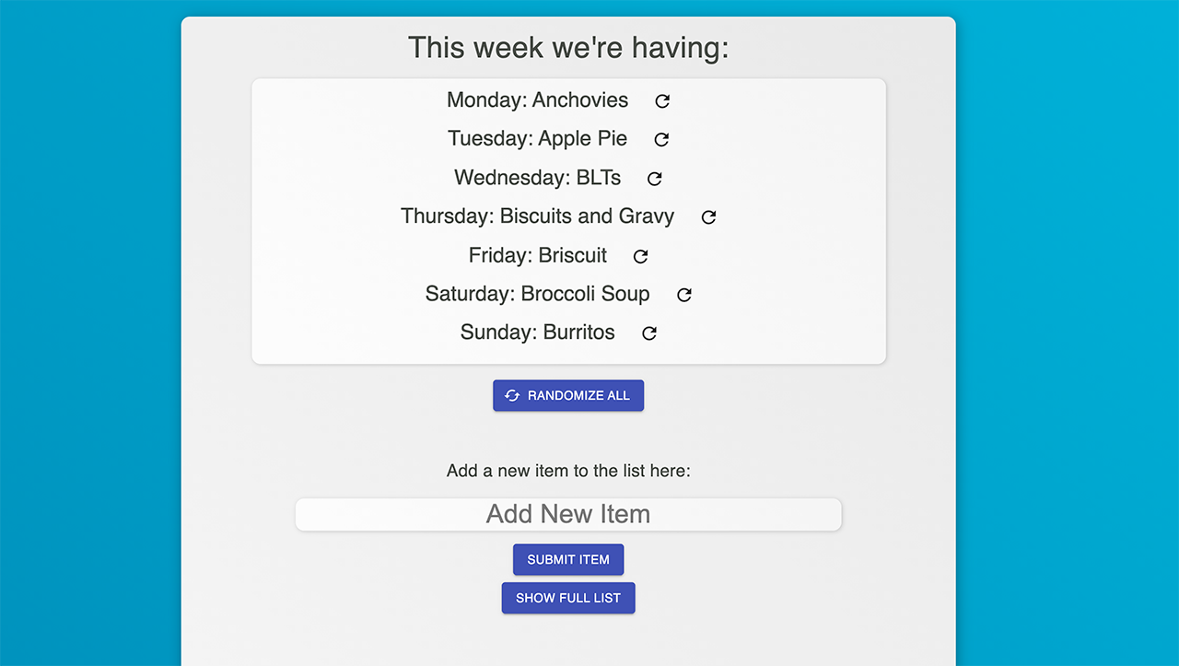
Task: Swap out Friday's Briscuit using its refresh icon
Action: [641, 256]
